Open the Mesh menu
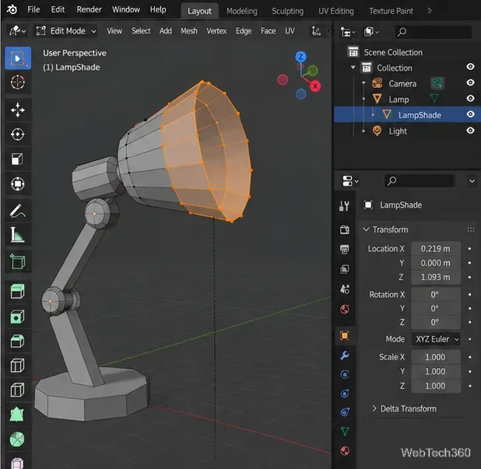This screenshot has width=481, height=469. point(189,31)
